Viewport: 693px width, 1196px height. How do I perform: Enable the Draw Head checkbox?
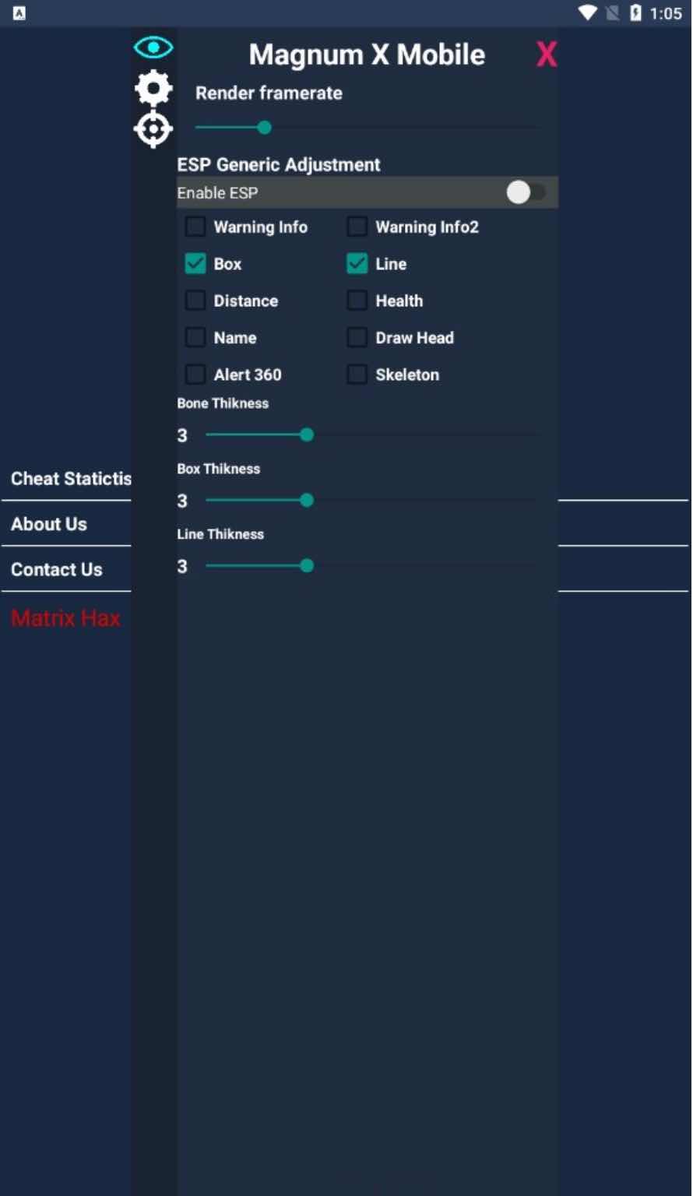pos(357,338)
